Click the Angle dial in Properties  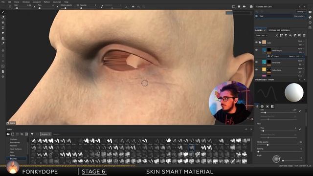[276, 159]
